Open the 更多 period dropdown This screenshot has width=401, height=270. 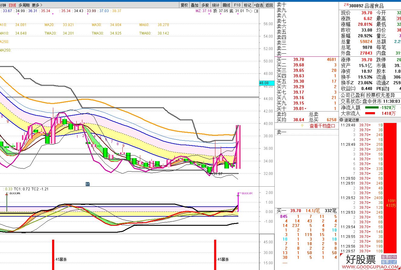click(37, 5)
